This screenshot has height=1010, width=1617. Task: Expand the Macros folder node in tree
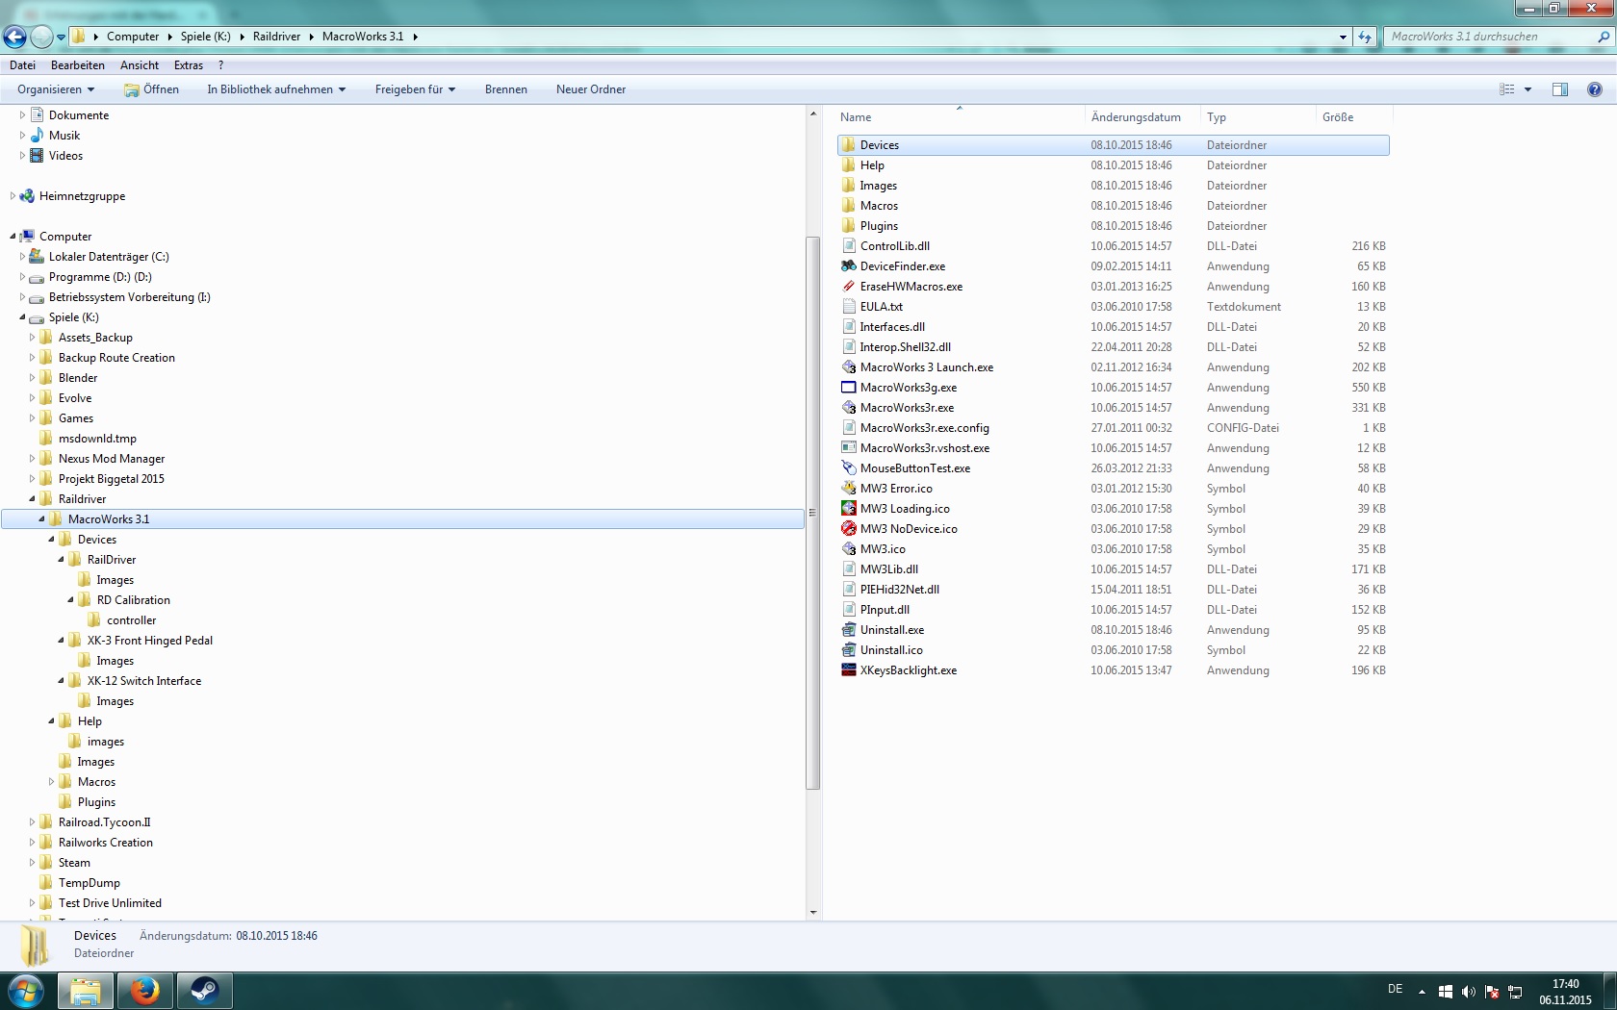coord(51,782)
